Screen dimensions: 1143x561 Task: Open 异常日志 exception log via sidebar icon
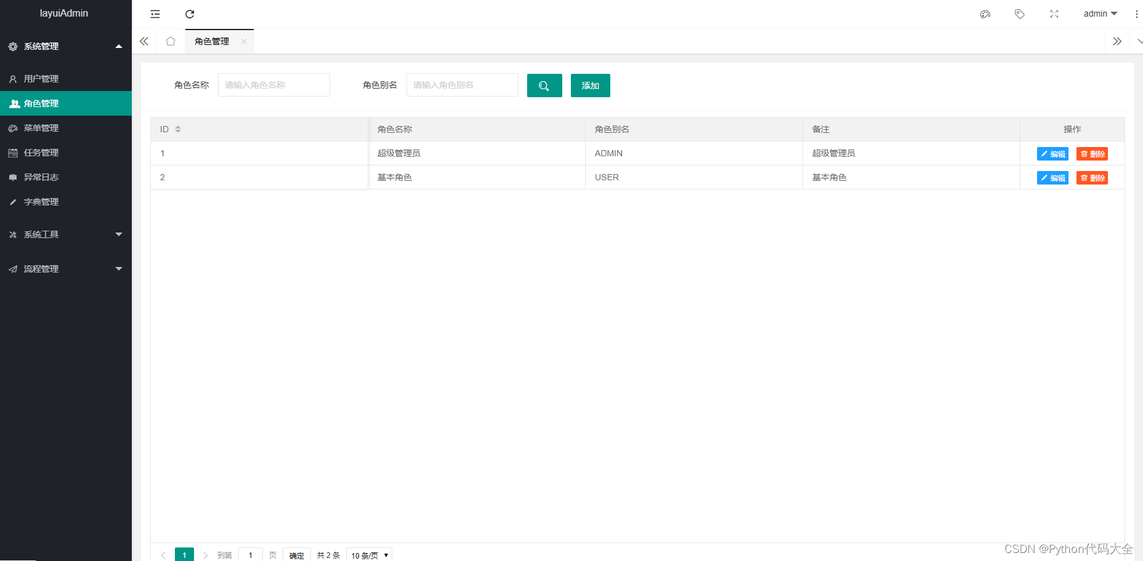[13, 177]
